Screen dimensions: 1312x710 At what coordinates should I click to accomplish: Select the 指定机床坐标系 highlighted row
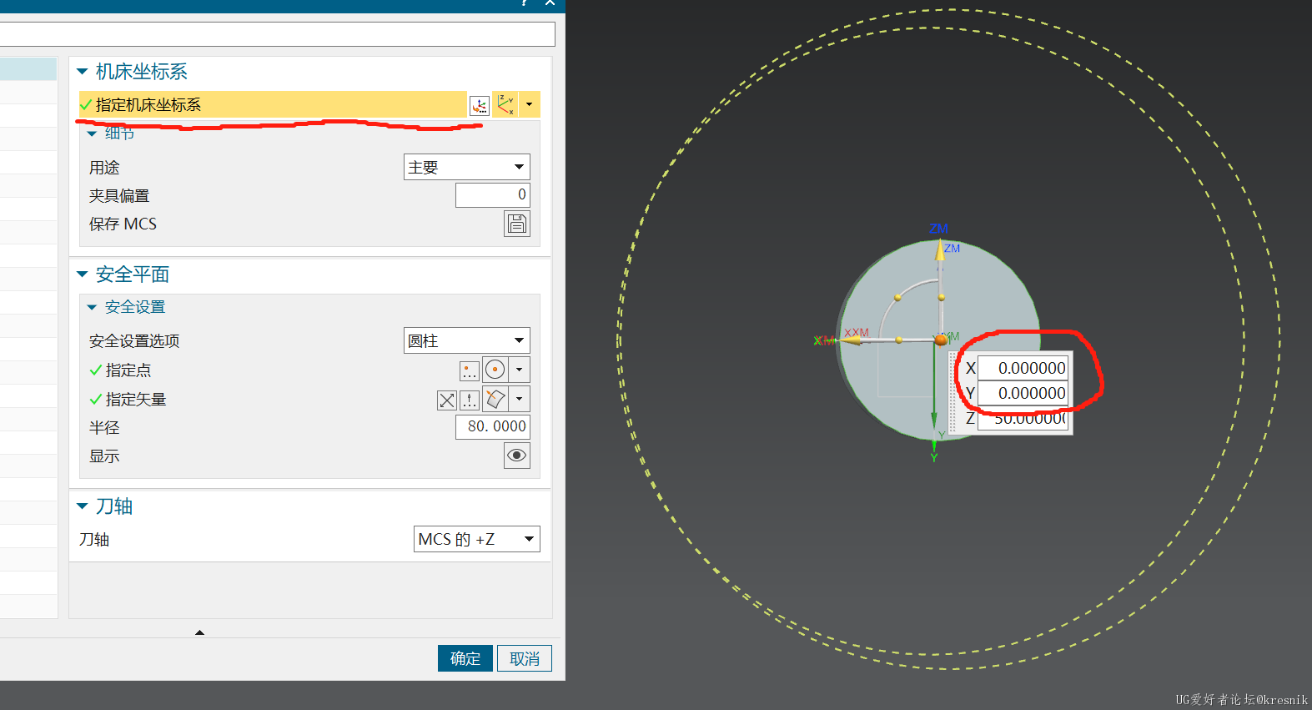click(x=273, y=104)
